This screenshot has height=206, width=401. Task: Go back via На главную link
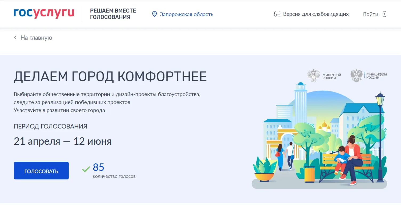tap(36, 38)
